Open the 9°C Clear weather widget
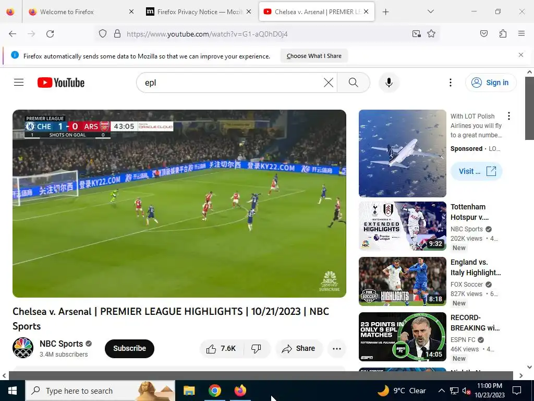 [x=402, y=391]
